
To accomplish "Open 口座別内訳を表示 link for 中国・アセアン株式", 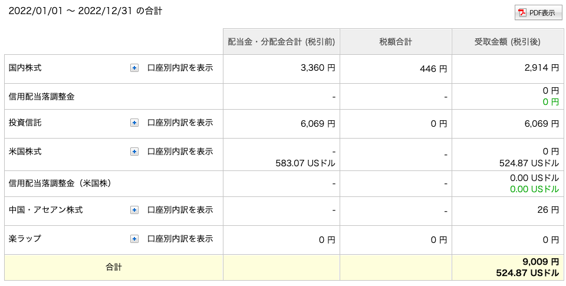I will click(x=180, y=209).
